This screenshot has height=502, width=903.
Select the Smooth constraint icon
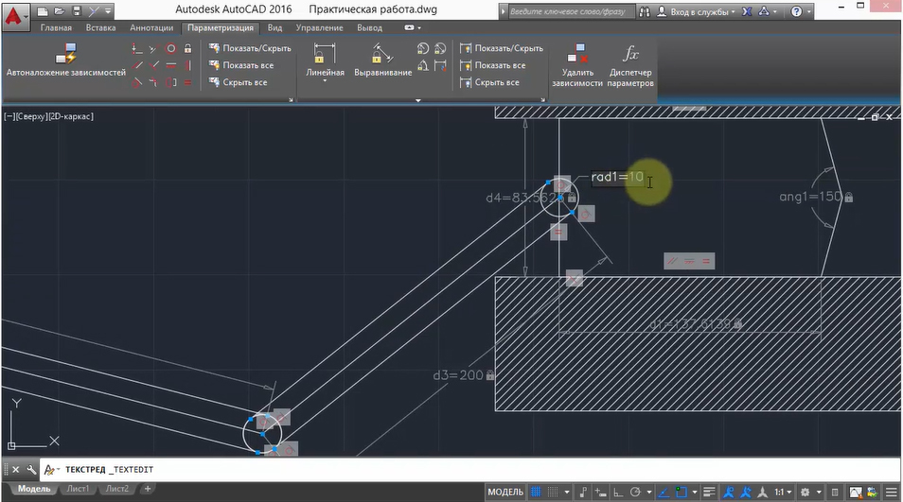point(153,83)
